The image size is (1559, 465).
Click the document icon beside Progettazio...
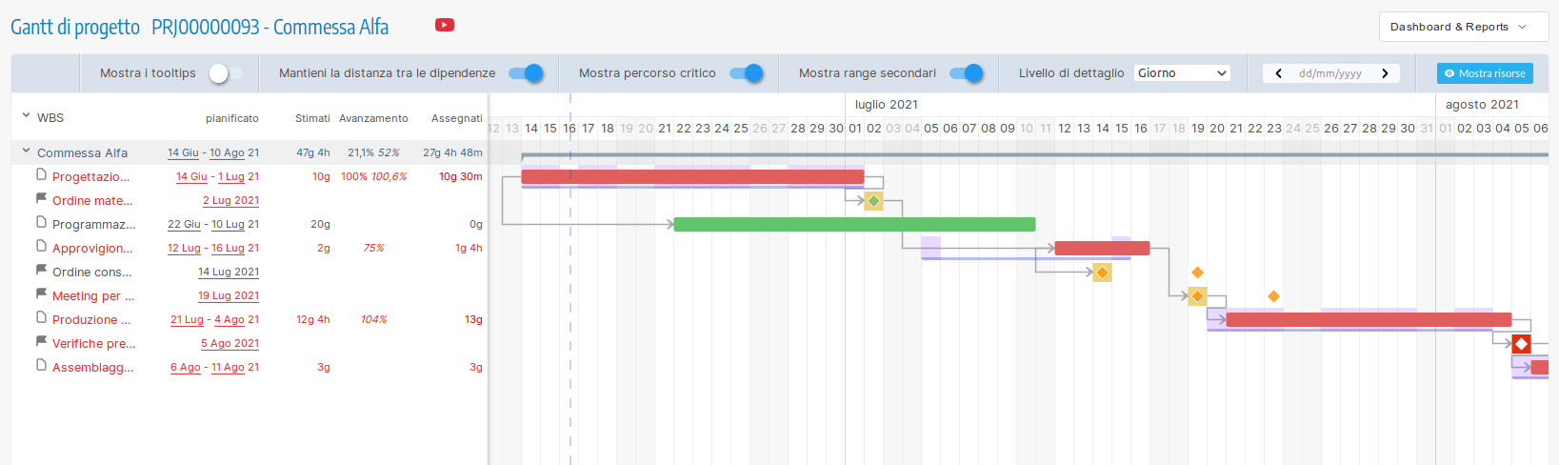(x=41, y=174)
